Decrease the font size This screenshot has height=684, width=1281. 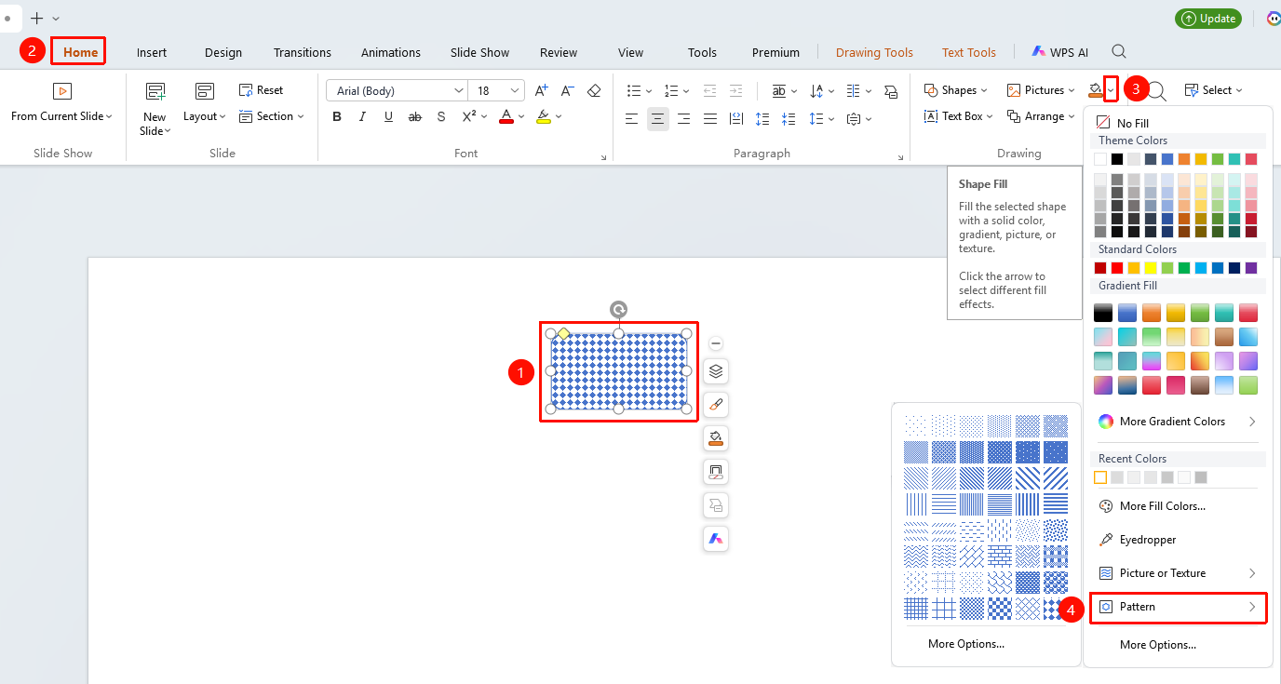[x=568, y=90]
